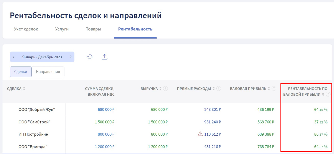Open the Учет сделок tab
This screenshot has width=334, height=154.
(x=26, y=29)
